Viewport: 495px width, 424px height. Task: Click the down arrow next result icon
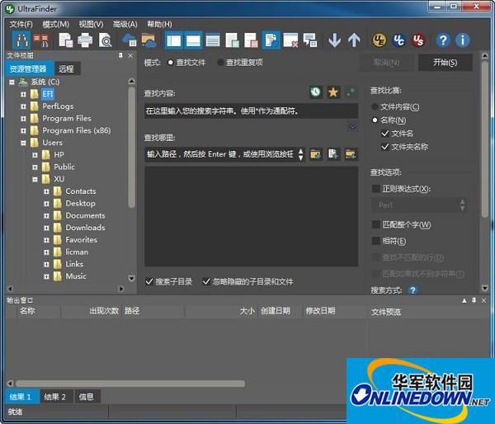(x=334, y=40)
